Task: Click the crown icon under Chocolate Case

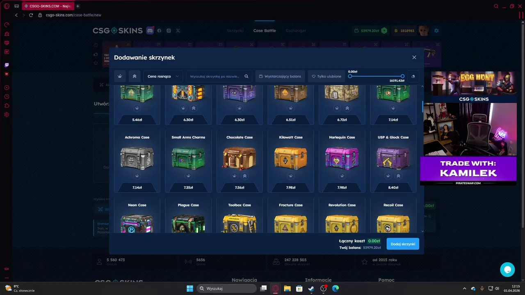Action: click(235, 176)
